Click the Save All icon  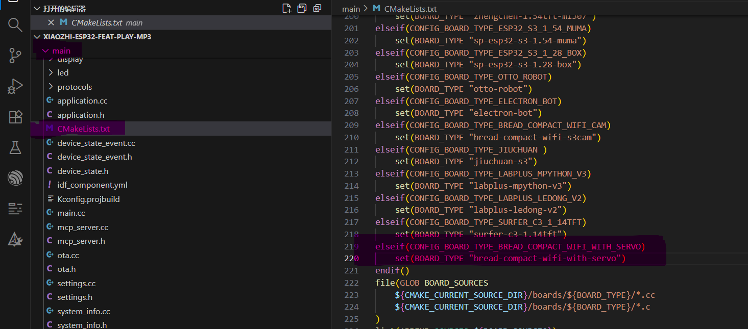302,8
